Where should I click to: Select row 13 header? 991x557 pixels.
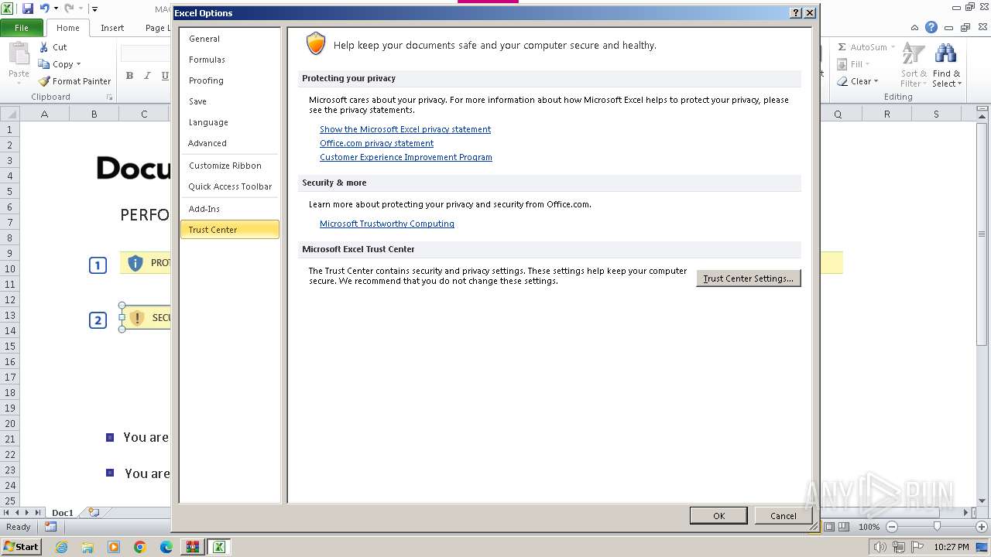click(10, 315)
